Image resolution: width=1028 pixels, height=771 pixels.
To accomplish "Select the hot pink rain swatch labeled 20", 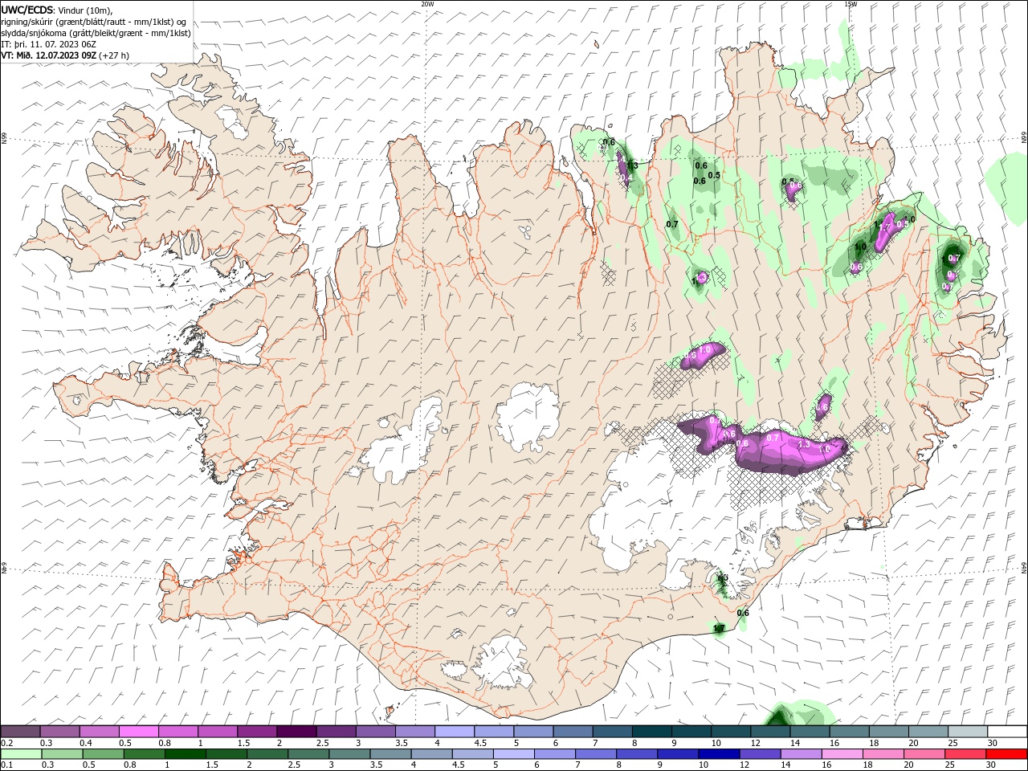I will point(924,754).
